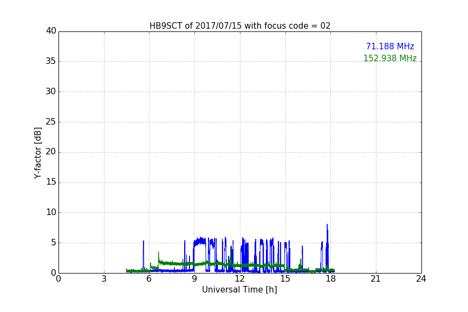
Task: Select the blue '71.188 MHz' legend label
Action: tap(390, 46)
